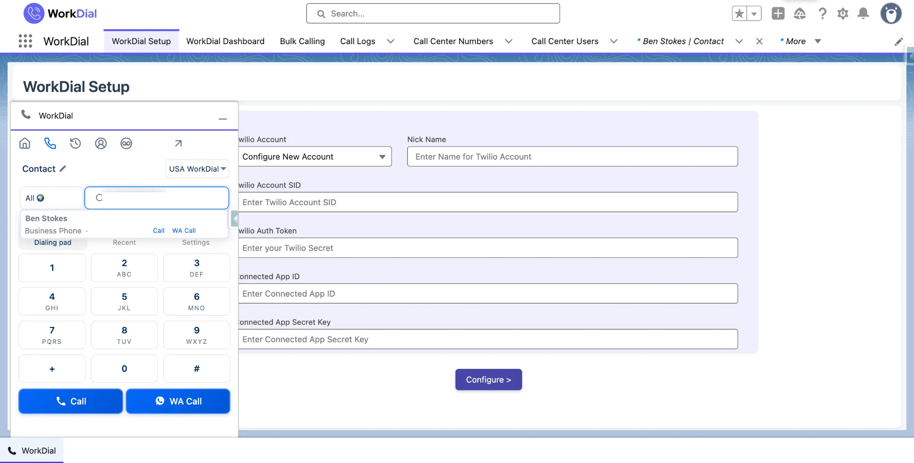The height and width of the screenshot is (463, 914).
Task: Tap dial pad key 0
Action: point(124,369)
